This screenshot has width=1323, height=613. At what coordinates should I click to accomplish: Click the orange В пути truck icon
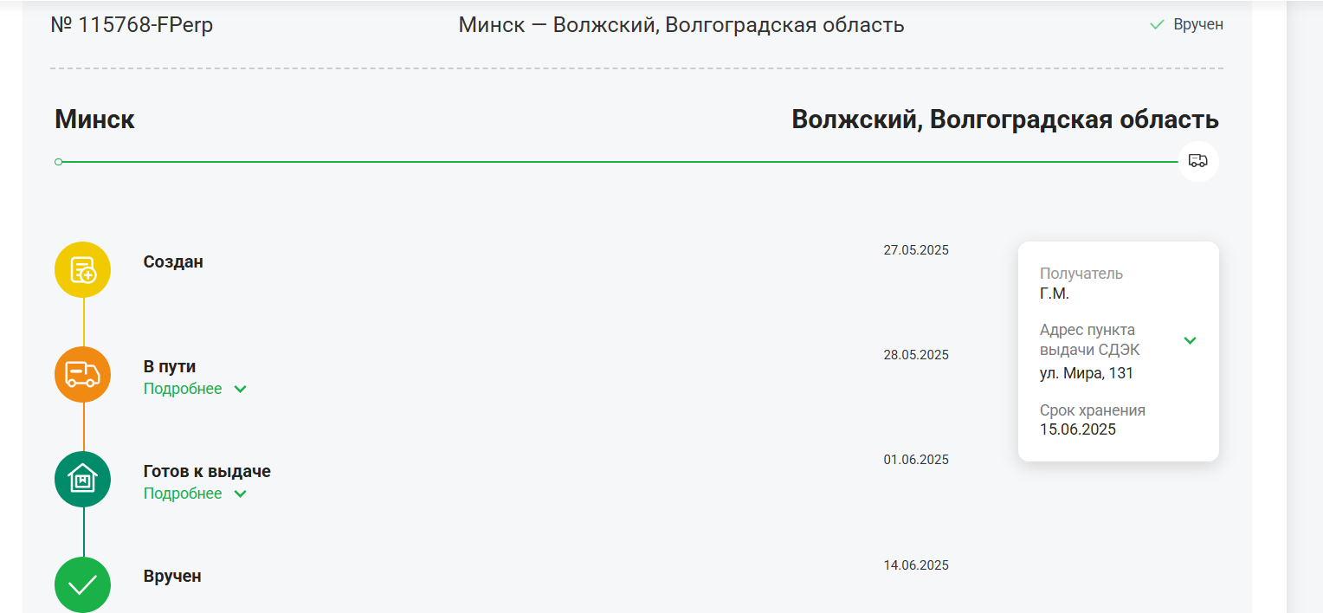[82, 374]
